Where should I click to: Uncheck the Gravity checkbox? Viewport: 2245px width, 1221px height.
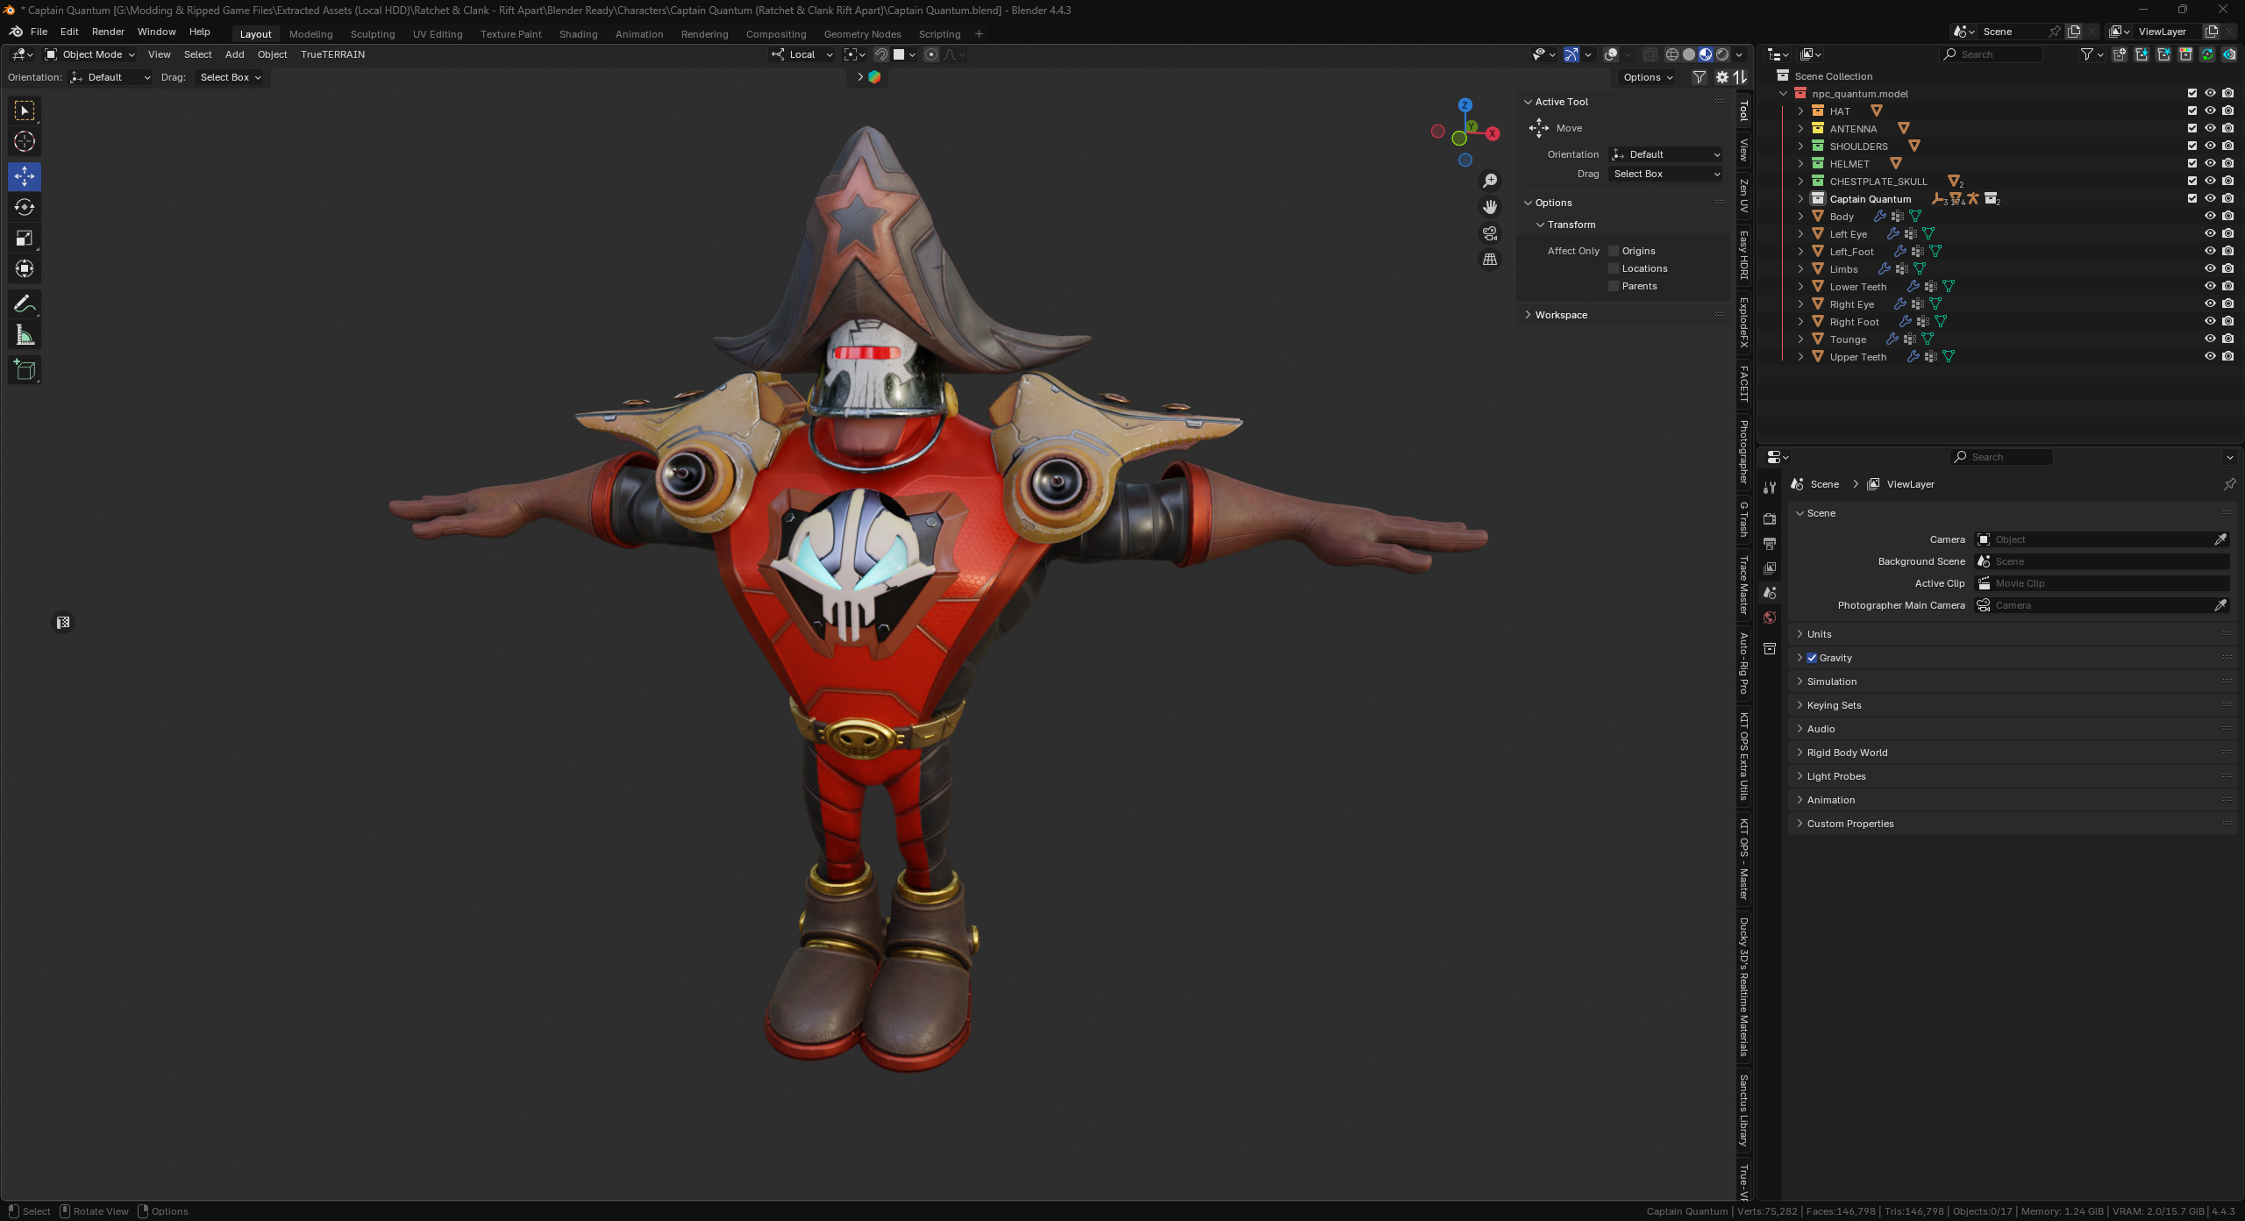(x=1812, y=658)
